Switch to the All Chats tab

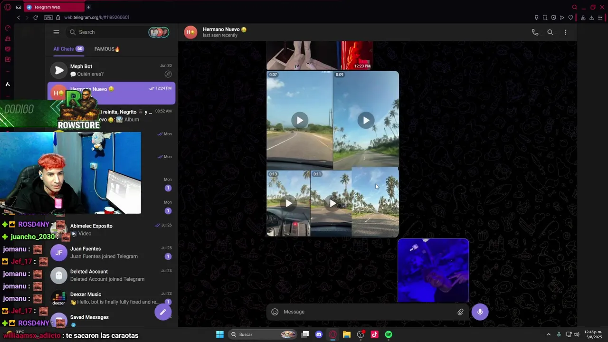(x=68, y=49)
